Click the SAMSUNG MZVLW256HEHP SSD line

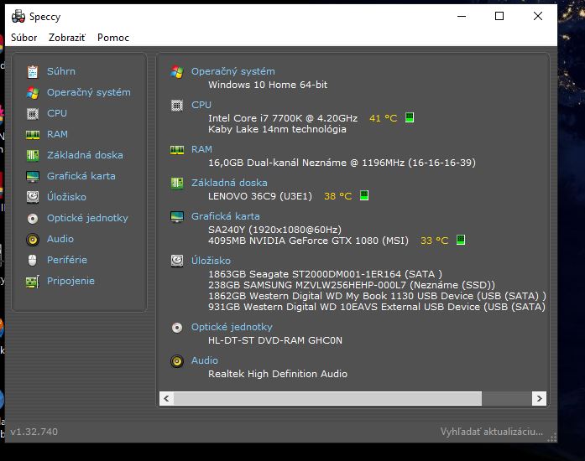[x=352, y=285]
